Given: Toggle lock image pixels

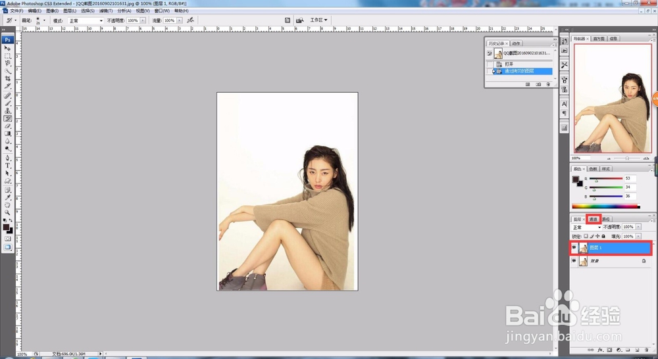Looking at the screenshot, I should point(592,236).
